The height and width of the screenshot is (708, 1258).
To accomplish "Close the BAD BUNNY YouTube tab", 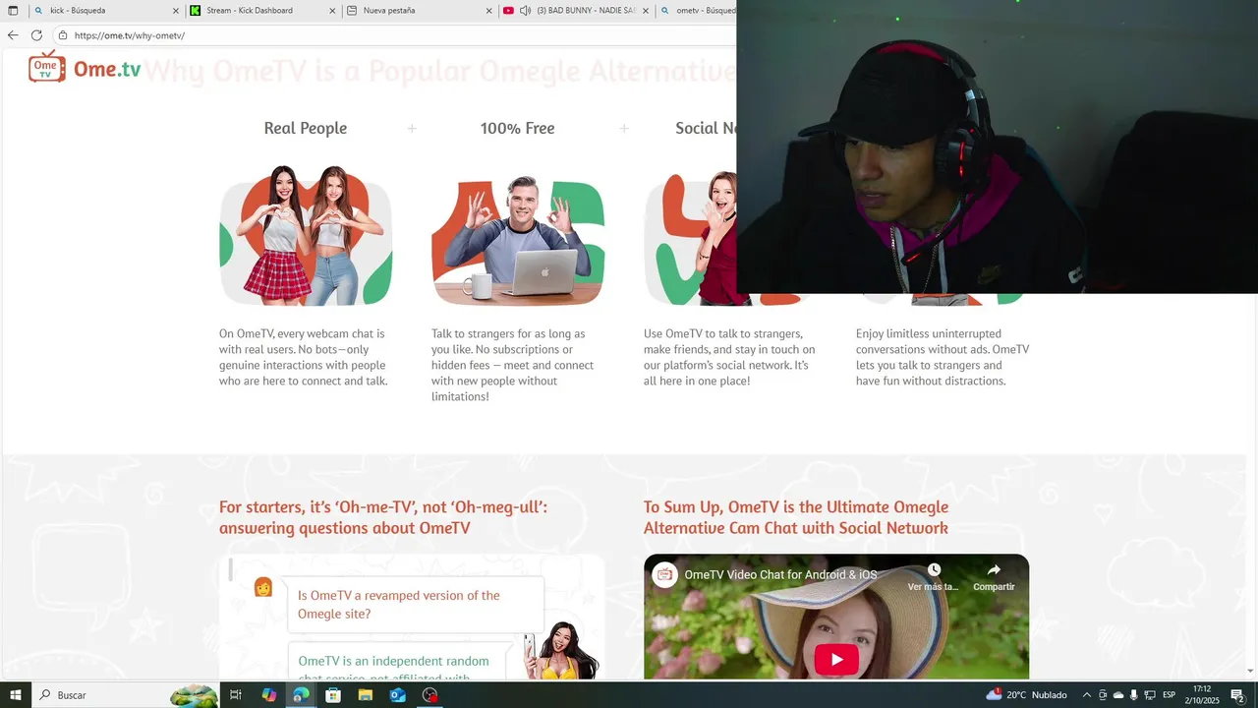I will coord(646,11).
